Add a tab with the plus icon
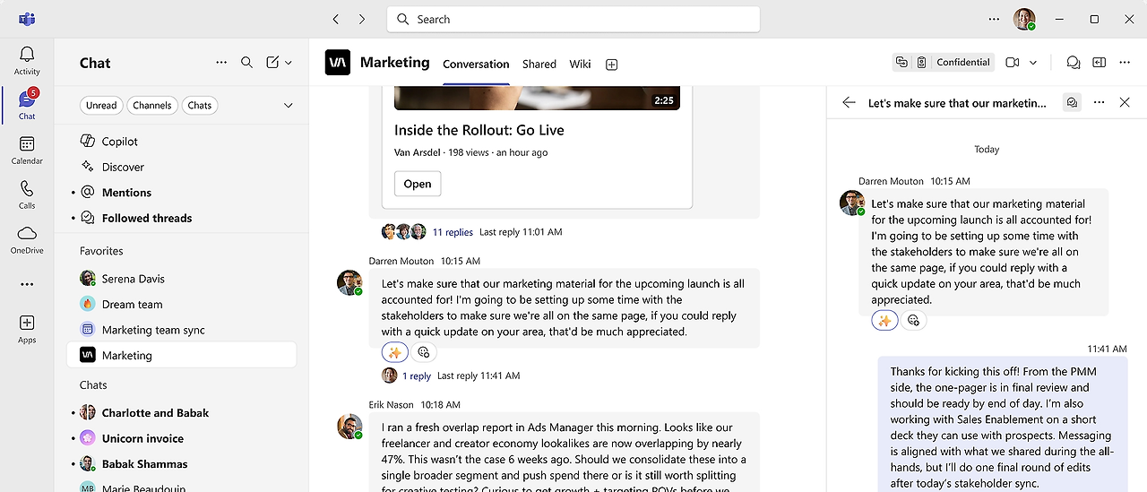Image resolution: width=1147 pixels, height=492 pixels. tap(612, 65)
